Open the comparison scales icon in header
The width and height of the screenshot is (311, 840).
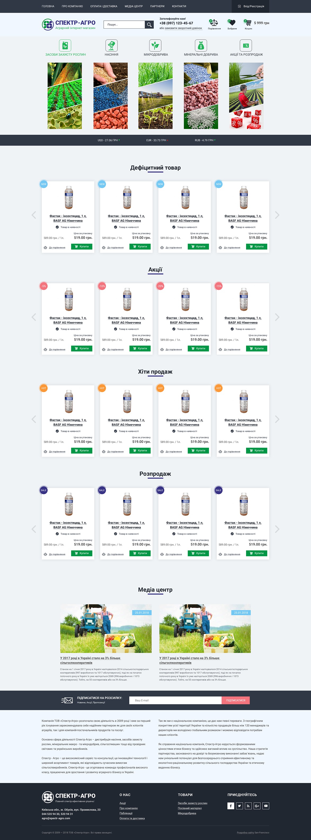(214, 23)
